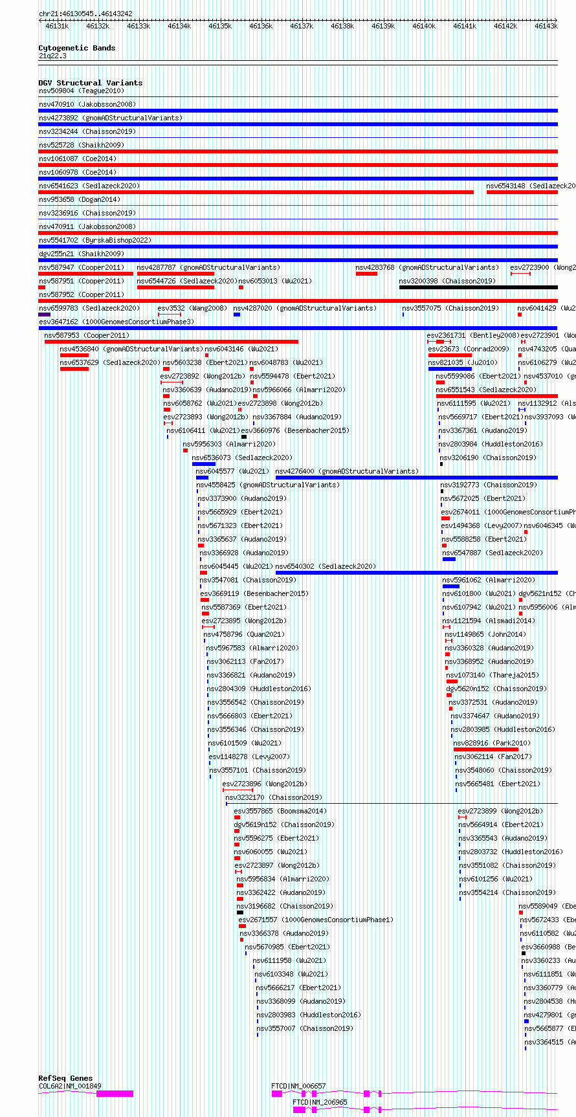The image size is (576, 1117).
Task: Click the Cytogenetic Bands track title
Action: 77,48
